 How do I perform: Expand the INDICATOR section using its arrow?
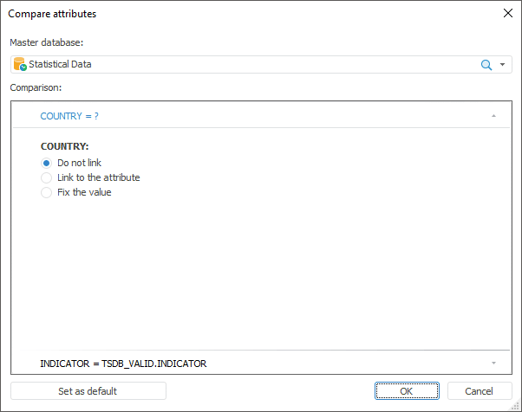click(493, 364)
